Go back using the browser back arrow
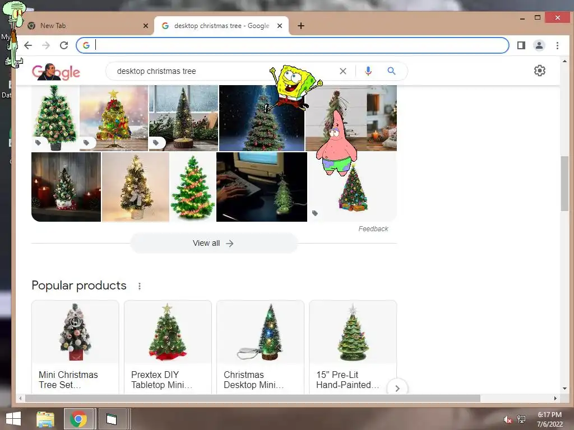Screen dimensions: 574x430 (28, 45)
